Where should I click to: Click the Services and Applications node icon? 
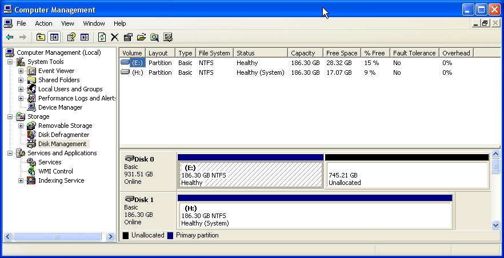pos(21,153)
